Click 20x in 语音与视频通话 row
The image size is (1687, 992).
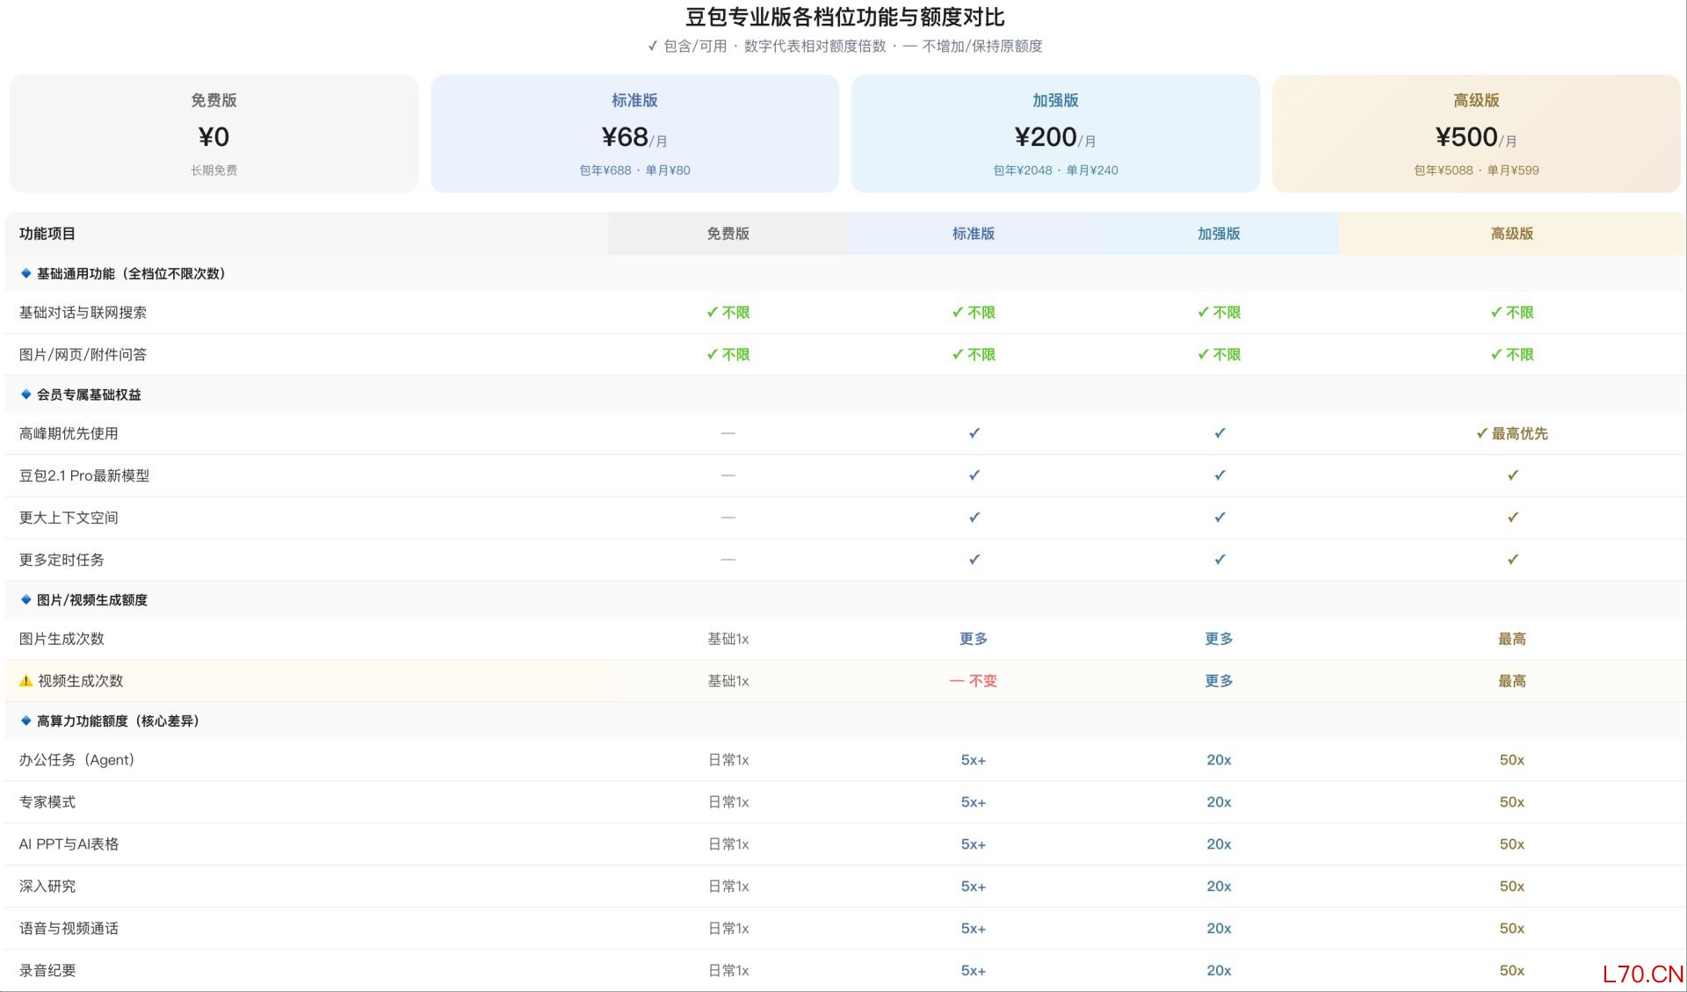[1219, 929]
